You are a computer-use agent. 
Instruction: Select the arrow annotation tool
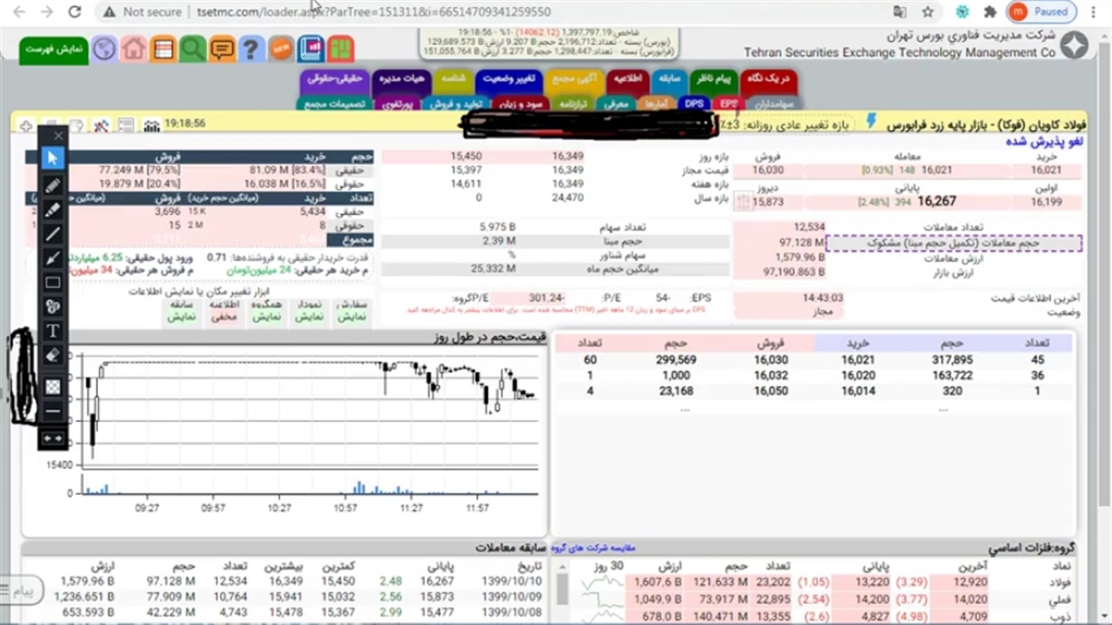[x=53, y=258]
